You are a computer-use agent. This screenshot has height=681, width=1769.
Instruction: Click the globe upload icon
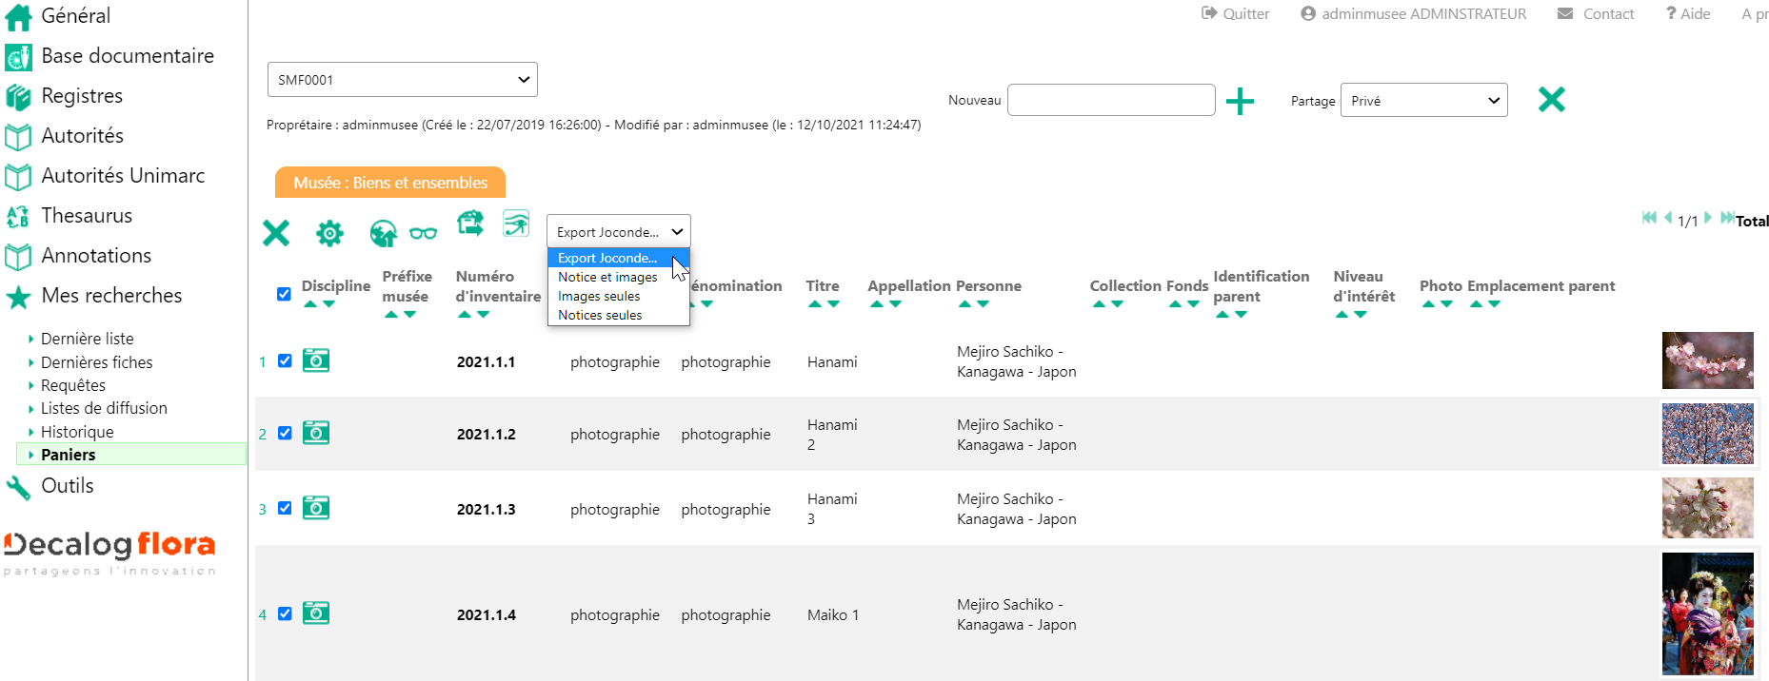point(383,233)
